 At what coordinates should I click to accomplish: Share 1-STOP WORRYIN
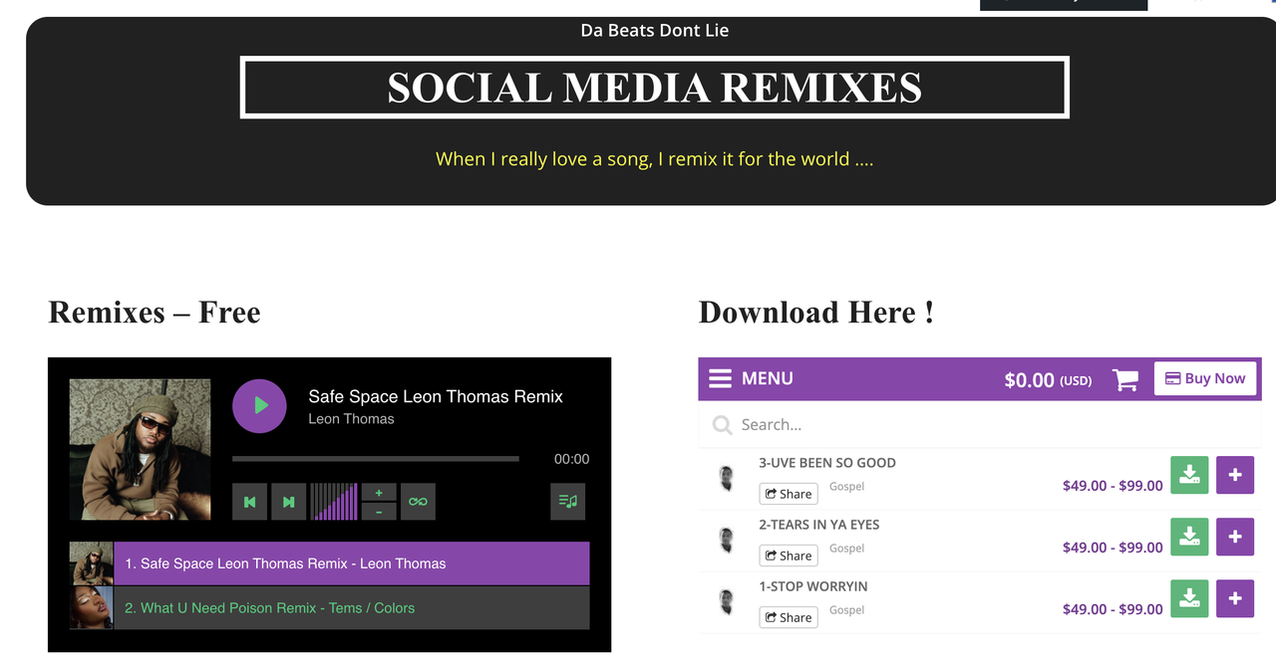(x=789, y=617)
